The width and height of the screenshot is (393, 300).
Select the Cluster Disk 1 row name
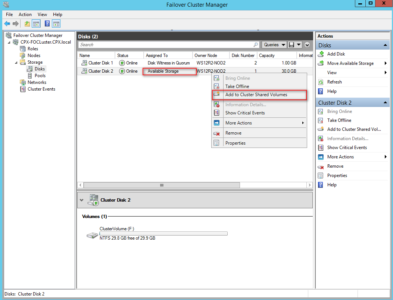pyautogui.click(x=100, y=63)
